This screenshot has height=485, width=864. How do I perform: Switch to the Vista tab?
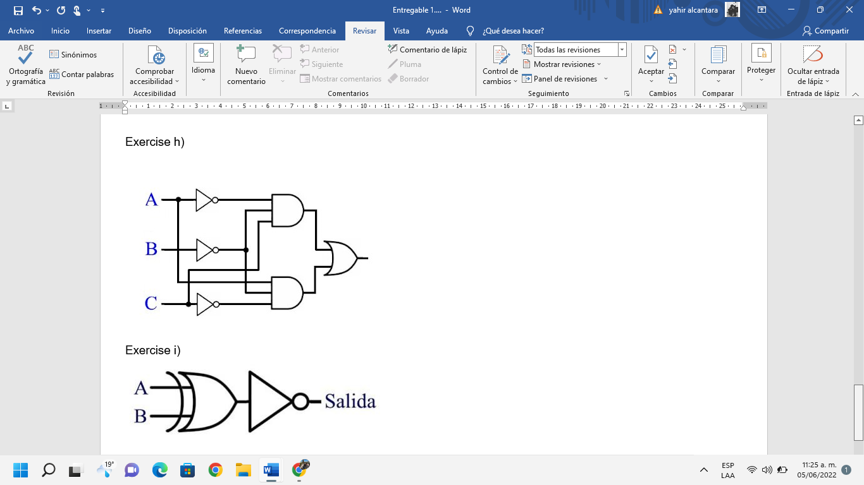(x=401, y=30)
